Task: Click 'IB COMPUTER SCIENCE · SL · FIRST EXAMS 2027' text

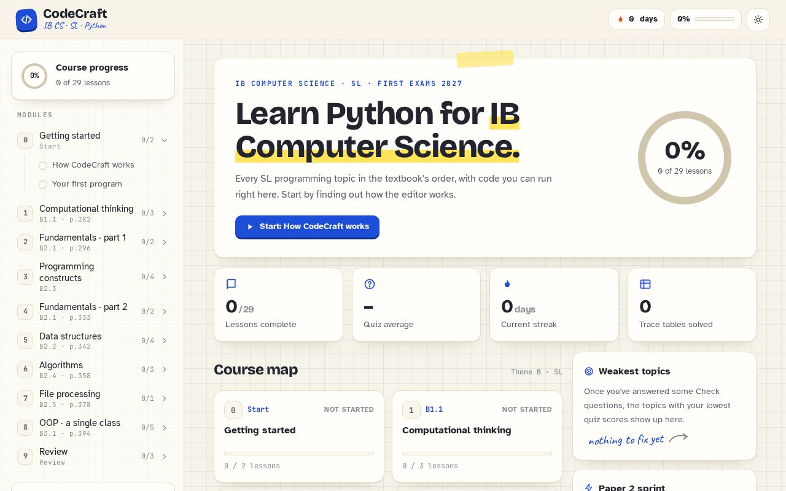Action: (349, 83)
